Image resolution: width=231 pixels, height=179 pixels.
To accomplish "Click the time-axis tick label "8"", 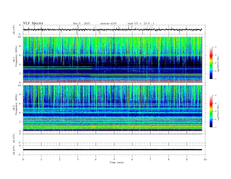I will point(169,159).
